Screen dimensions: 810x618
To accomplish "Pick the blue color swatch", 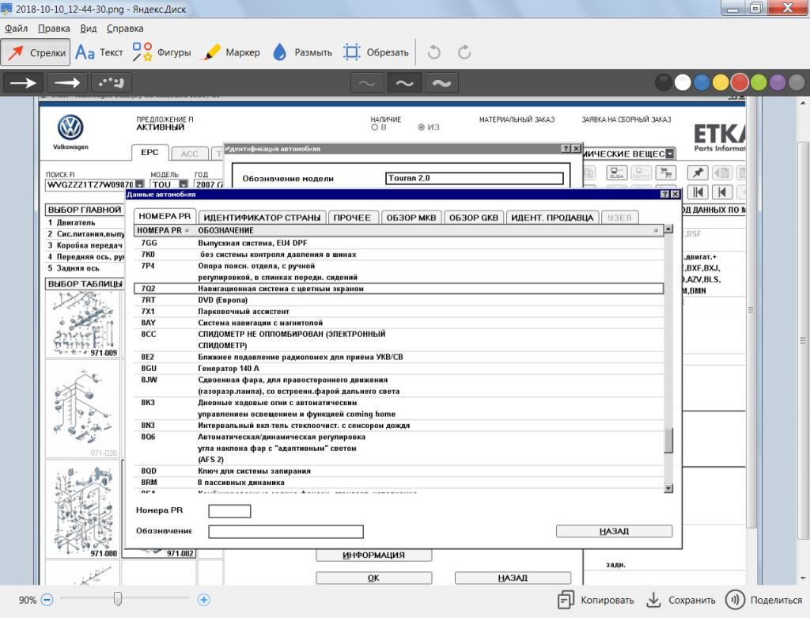I will pyautogui.click(x=702, y=82).
